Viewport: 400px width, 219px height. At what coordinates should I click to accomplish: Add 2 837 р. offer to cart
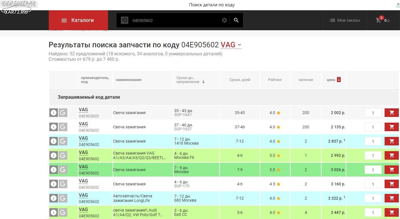tap(392, 141)
